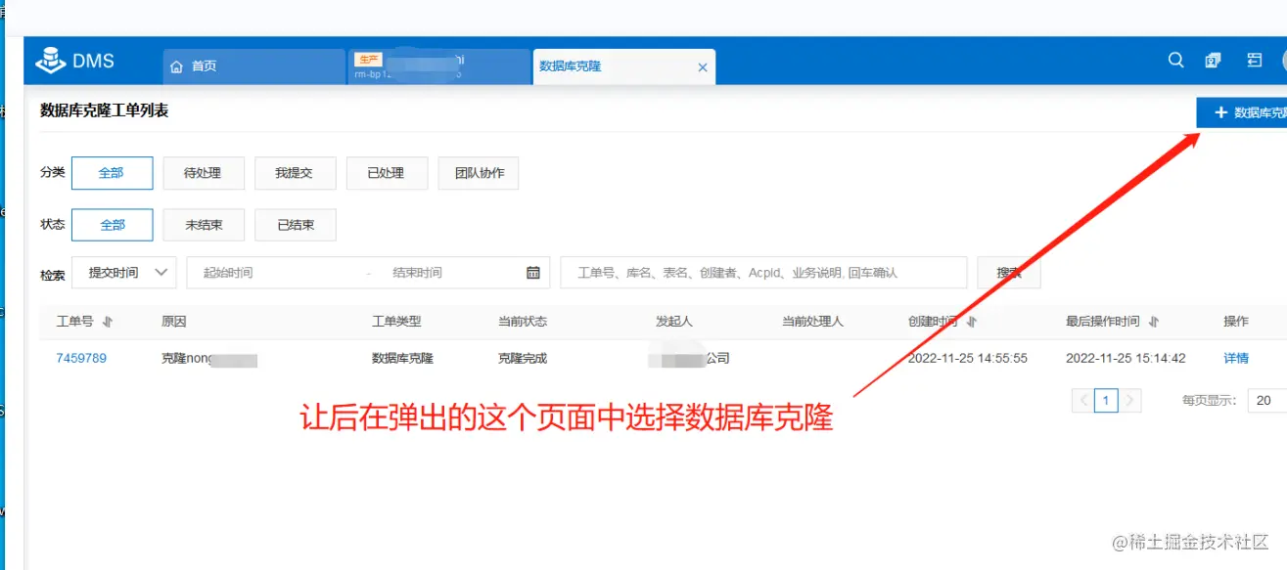Select 已结束 status filter
Screen dimensions: 1287x570
295,225
